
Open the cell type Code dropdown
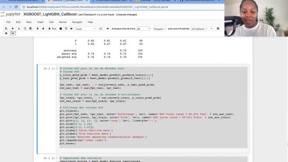coord(85,29)
